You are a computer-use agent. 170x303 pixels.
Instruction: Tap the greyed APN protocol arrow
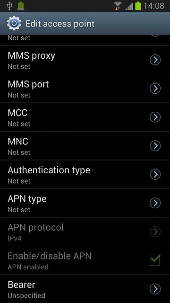(155, 232)
